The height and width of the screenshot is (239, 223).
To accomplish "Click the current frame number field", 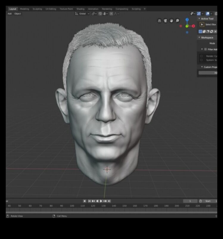I will 190,201.
